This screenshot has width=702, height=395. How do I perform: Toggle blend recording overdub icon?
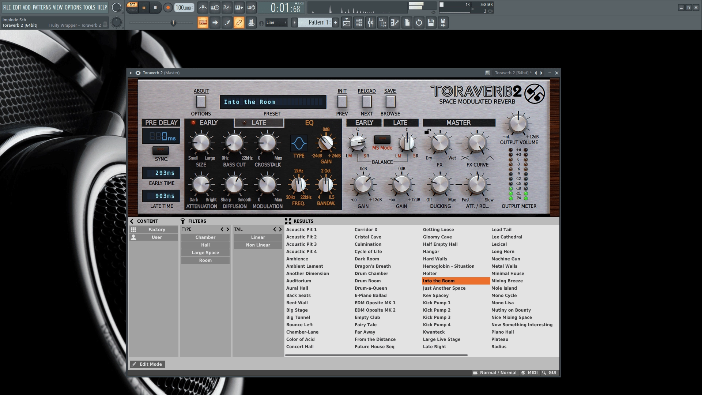239,8
